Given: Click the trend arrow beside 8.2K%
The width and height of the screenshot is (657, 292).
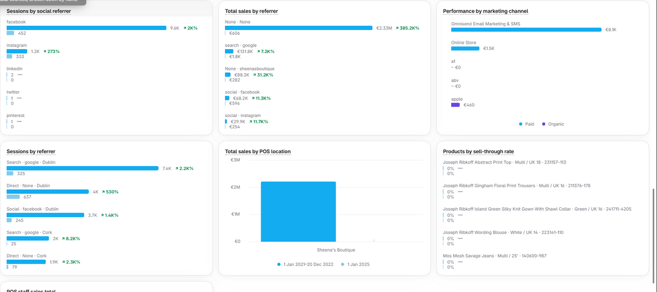Looking at the screenshot, I should (x=65, y=239).
